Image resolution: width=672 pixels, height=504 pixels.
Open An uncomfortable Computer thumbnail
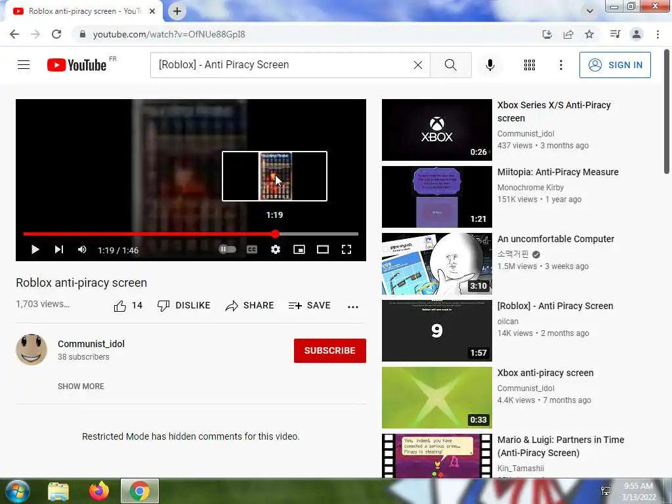(436, 264)
